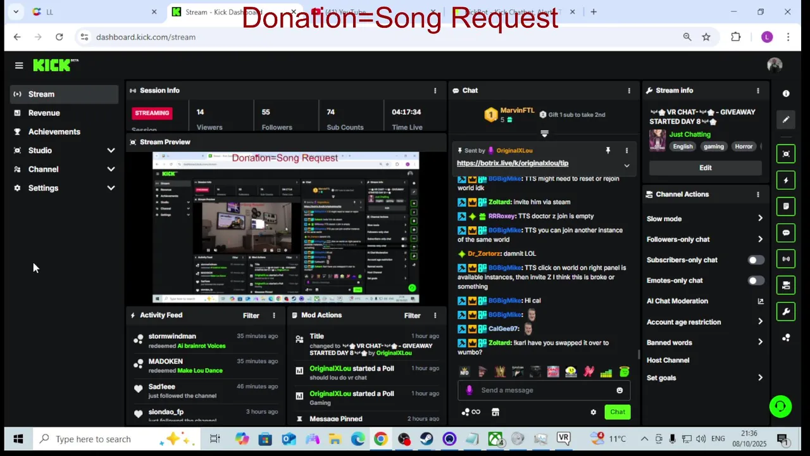Open Account age restriction options arrow

760,322
